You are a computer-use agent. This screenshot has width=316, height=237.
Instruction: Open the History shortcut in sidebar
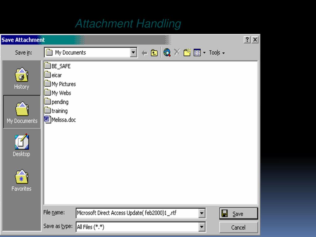[22, 78]
